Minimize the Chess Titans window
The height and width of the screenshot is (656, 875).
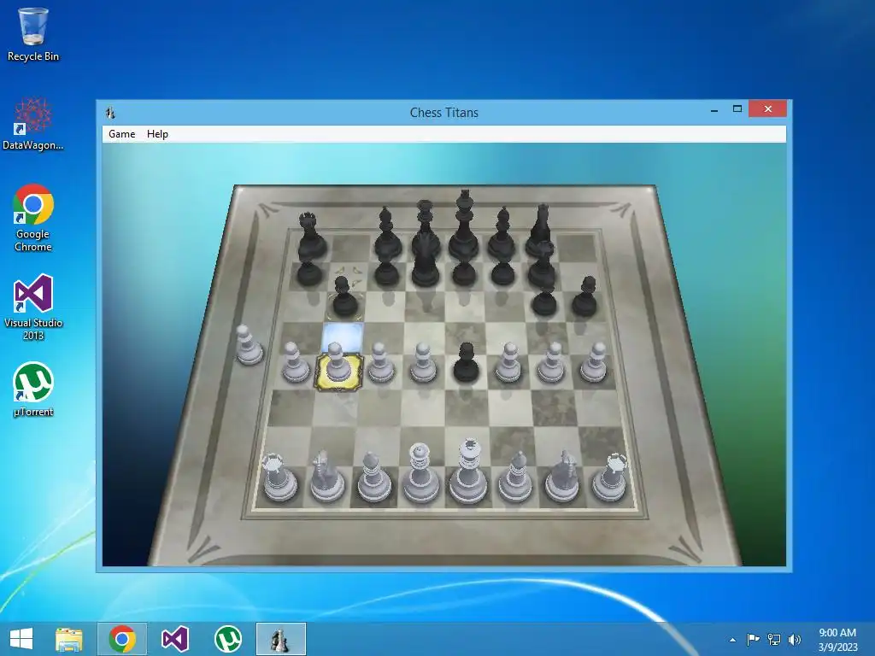[x=714, y=110]
